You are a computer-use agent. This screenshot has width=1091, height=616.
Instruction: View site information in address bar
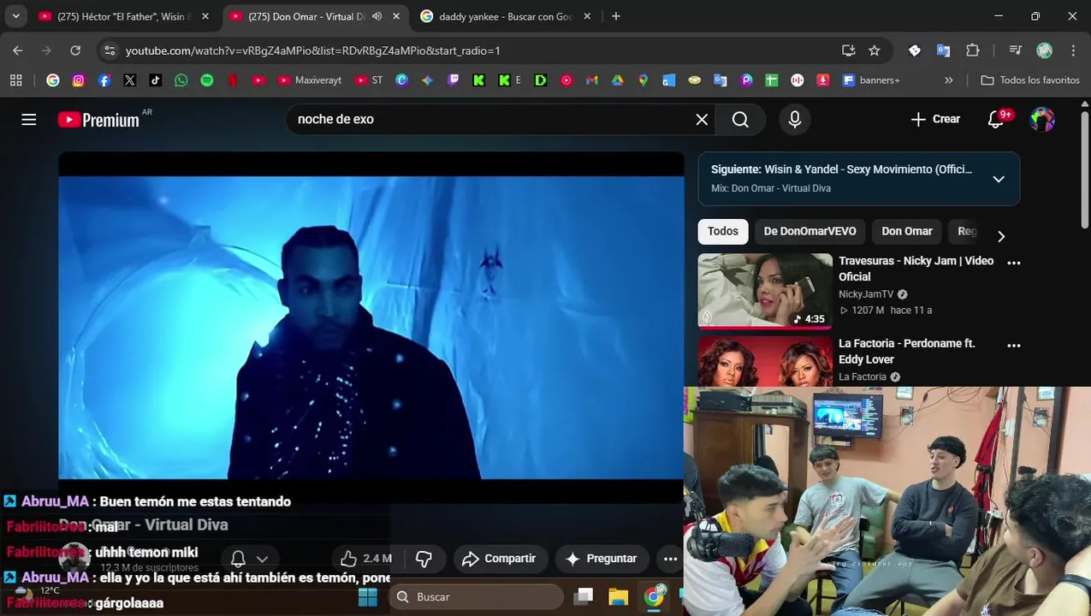tap(110, 50)
